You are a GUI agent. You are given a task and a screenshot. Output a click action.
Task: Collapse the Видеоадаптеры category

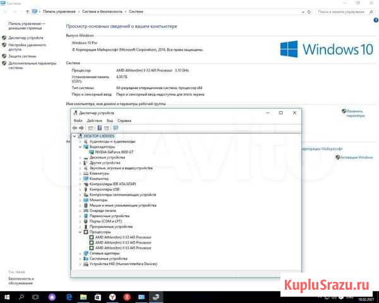point(80,146)
